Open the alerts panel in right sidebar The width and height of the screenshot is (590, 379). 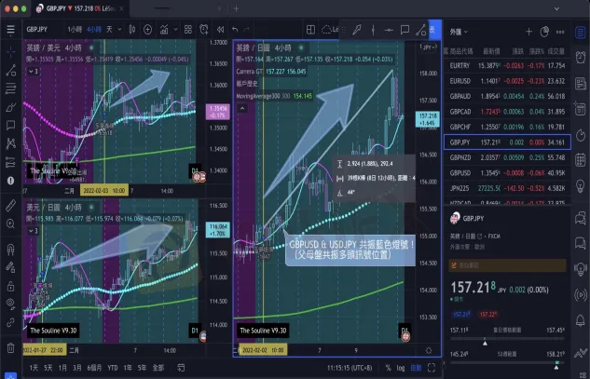click(581, 57)
